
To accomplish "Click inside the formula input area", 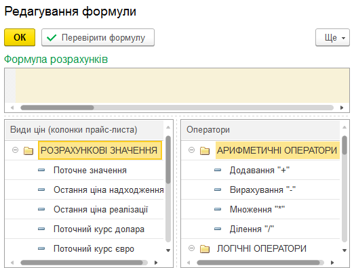I will point(182,86).
